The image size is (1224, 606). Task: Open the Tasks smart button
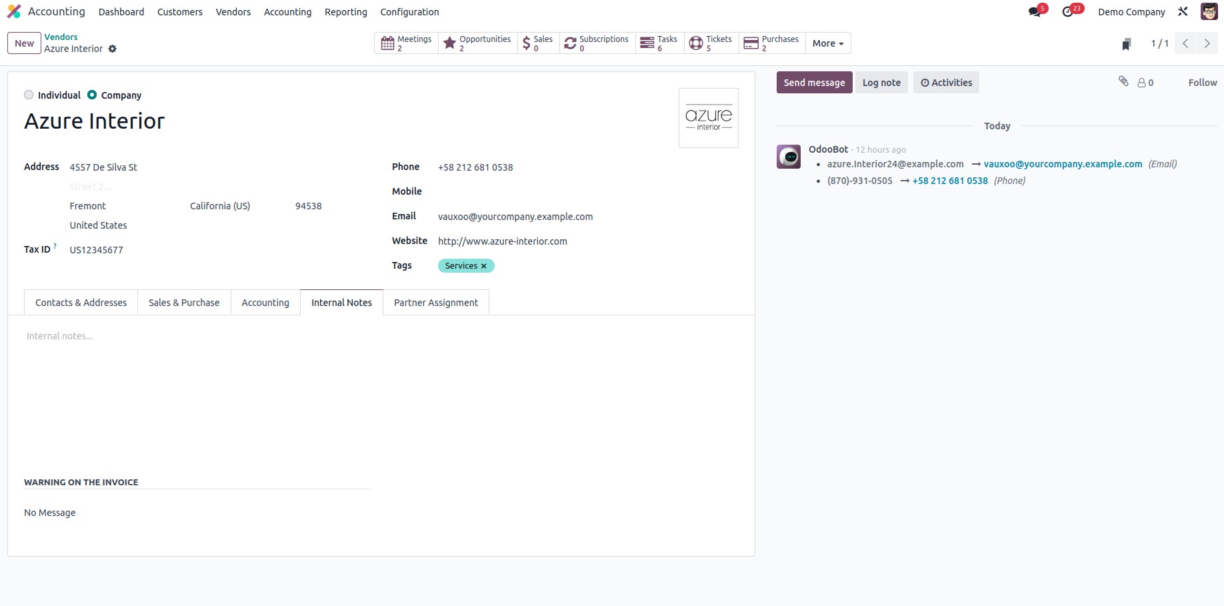(x=659, y=43)
